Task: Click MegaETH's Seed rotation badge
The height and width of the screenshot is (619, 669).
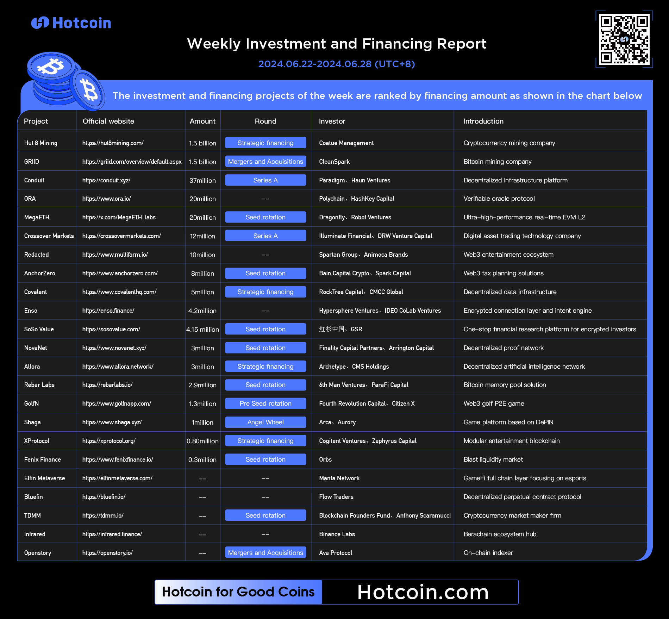Action: (x=265, y=217)
